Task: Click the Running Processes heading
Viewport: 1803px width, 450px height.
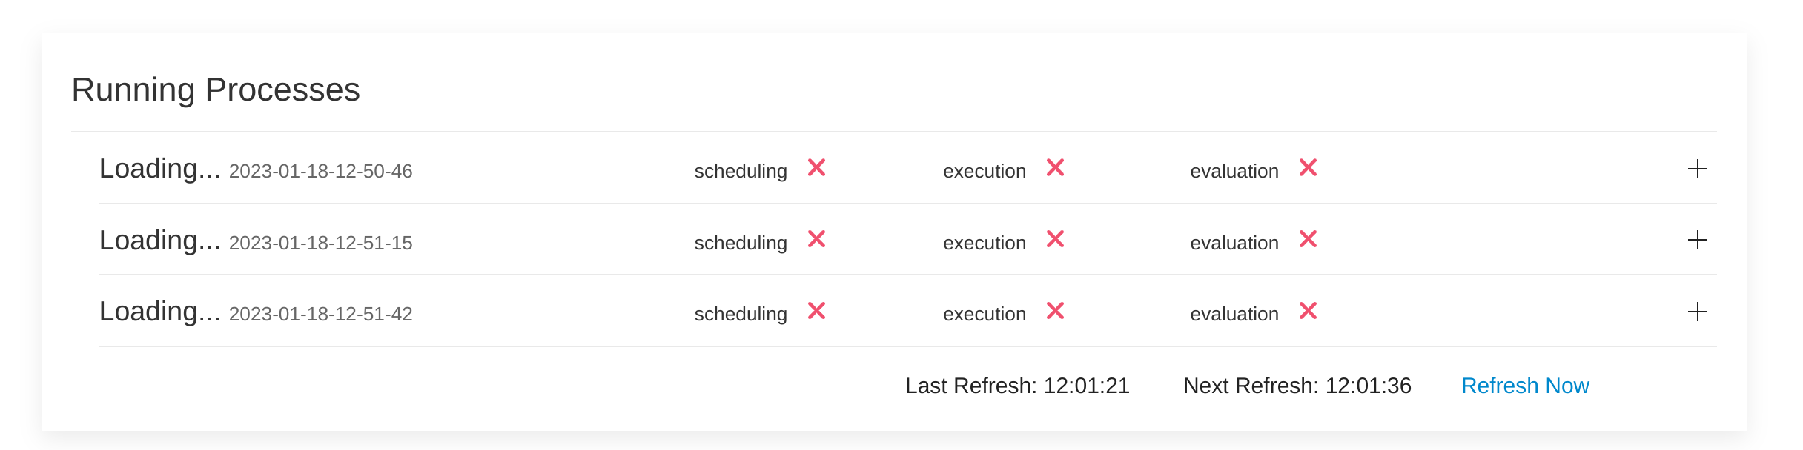Action: point(216,90)
